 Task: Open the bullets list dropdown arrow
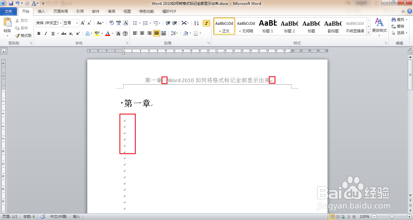tap(139, 23)
